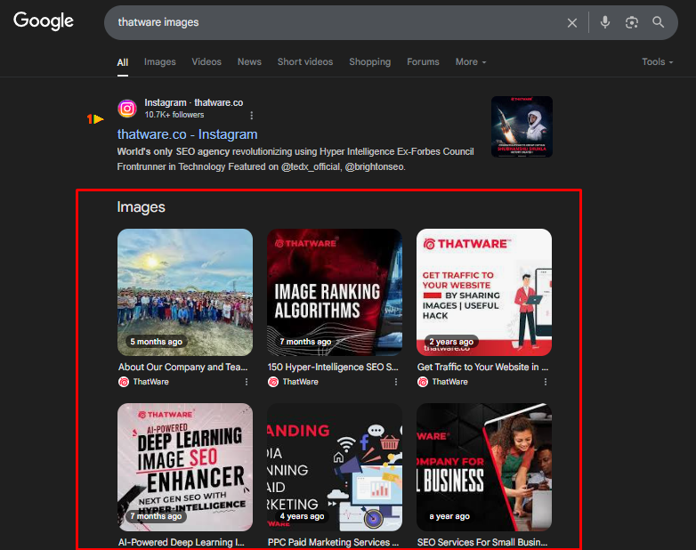The height and width of the screenshot is (550, 696).
Task: Click ThatWare favicon under About Our Company
Action: 124,382
